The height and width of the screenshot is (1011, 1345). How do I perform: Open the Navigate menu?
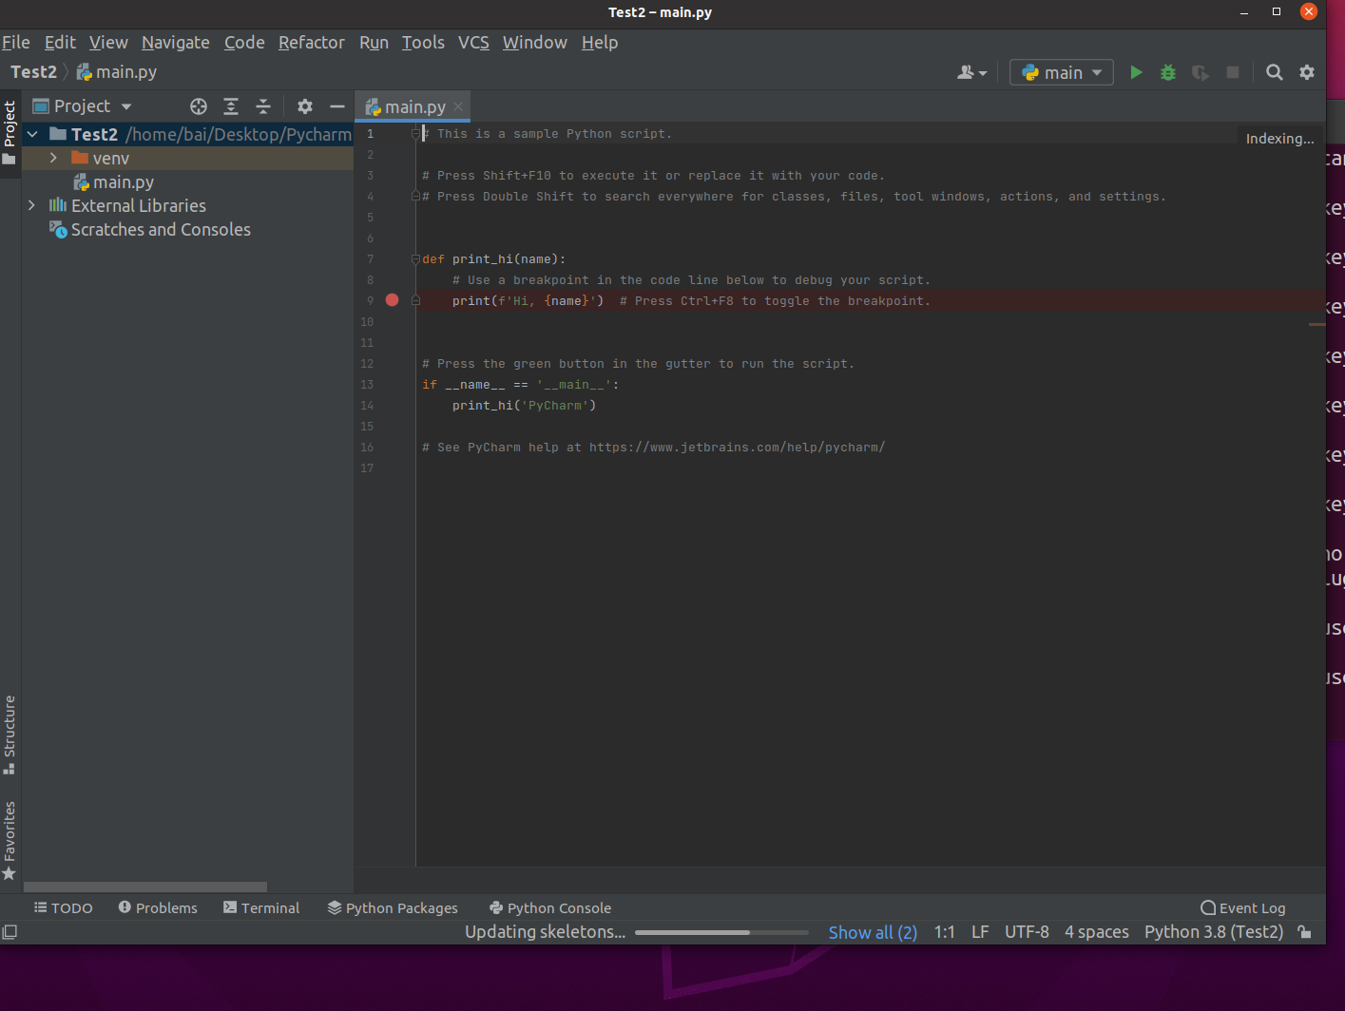[176, 43]
